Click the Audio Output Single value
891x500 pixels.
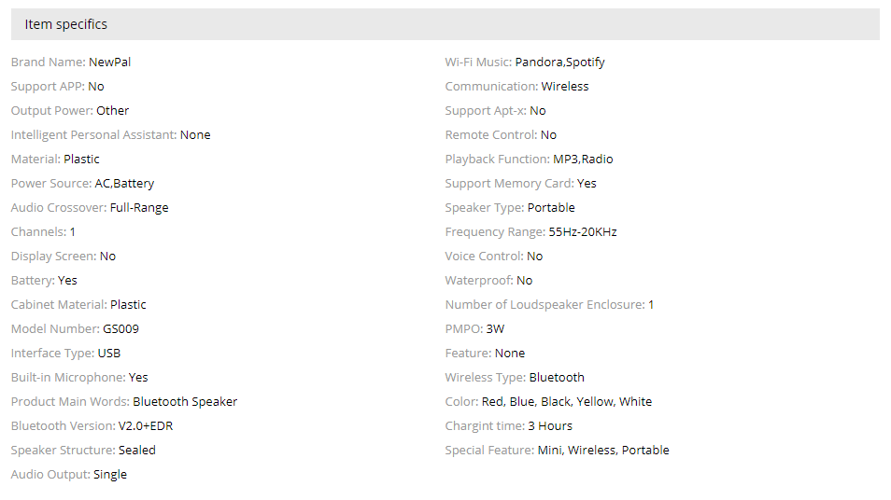[110, 474]
